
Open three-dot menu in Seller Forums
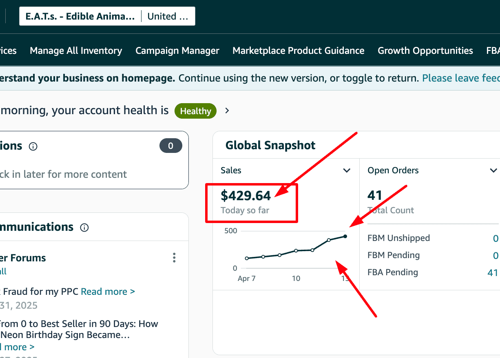click(174, 258)
